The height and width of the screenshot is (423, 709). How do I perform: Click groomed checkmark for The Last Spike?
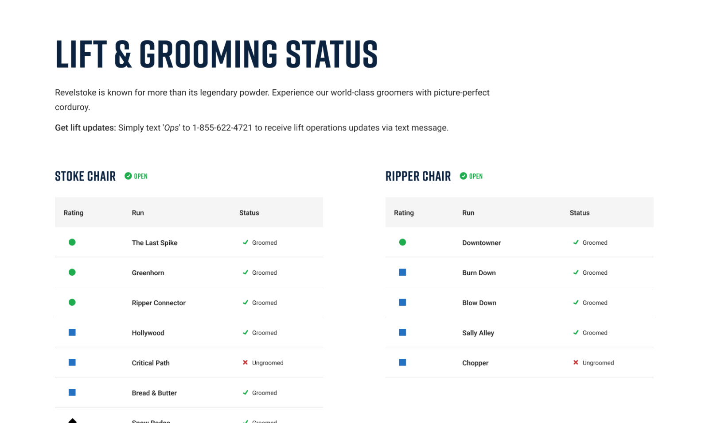pos(245,242)
